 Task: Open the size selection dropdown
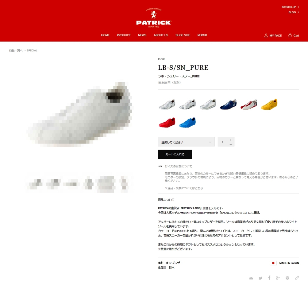coord(186,142)
